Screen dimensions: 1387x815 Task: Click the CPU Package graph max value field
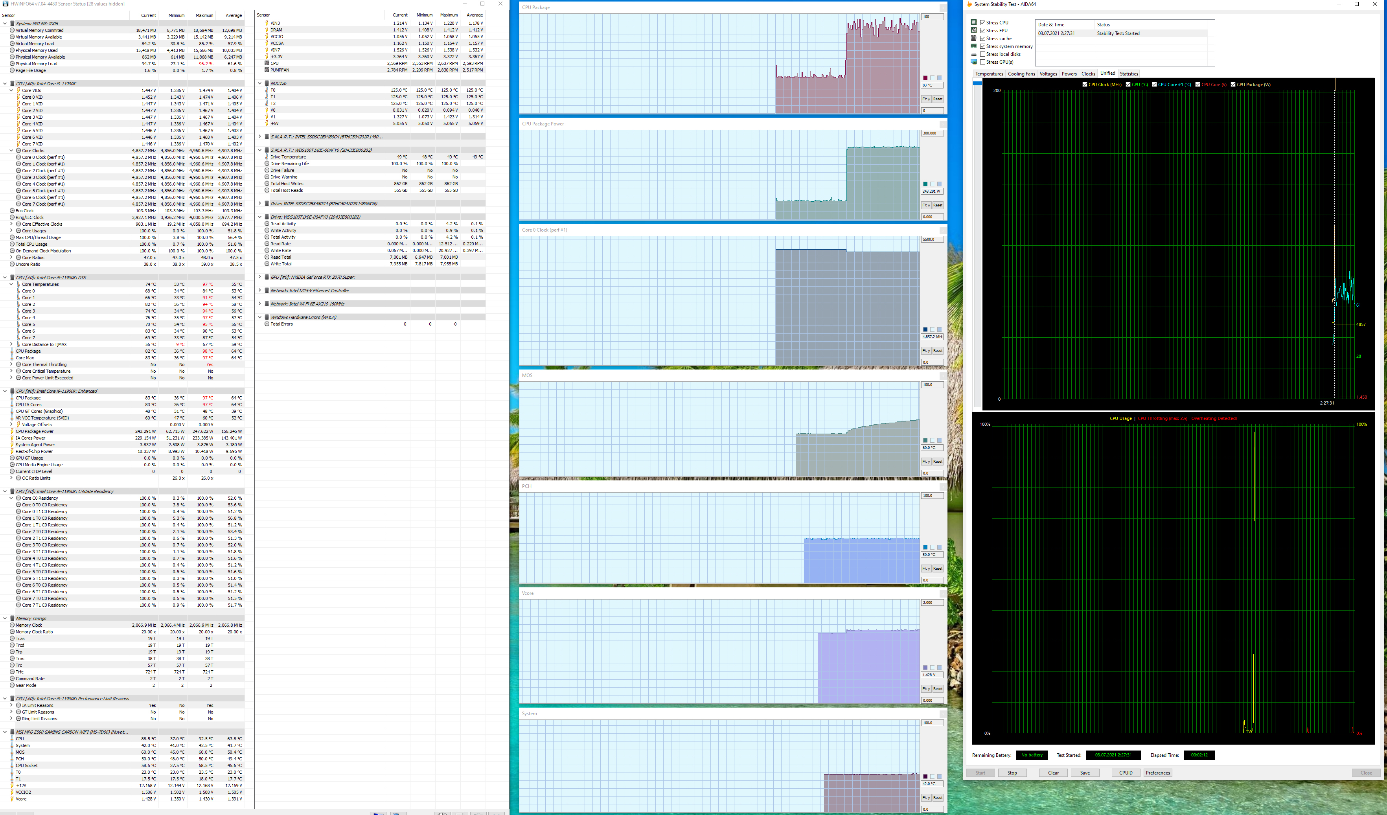click(x=932, y=17)
